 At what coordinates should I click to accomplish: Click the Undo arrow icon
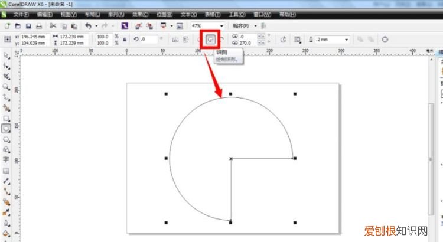89,26
